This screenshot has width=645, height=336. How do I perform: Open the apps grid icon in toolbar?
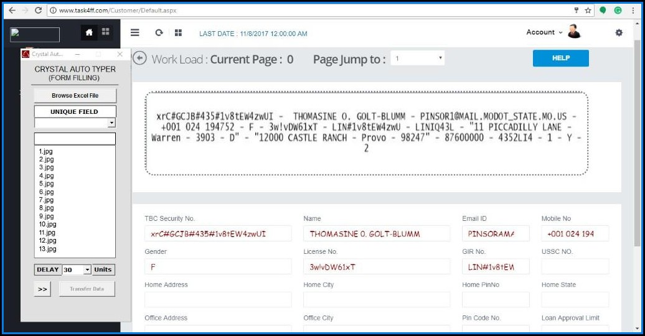178,33
